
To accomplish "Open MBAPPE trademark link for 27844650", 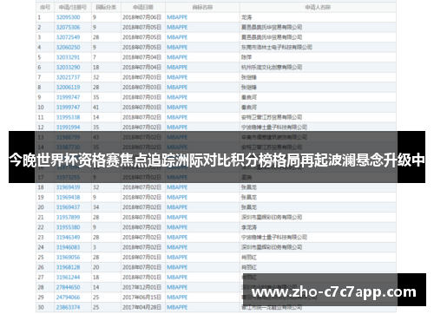I will (177, 287).
